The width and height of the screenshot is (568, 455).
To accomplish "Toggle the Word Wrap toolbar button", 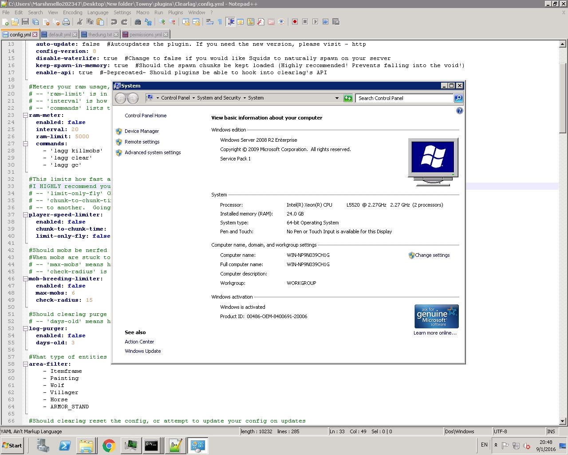I will (x=210, y=22).
